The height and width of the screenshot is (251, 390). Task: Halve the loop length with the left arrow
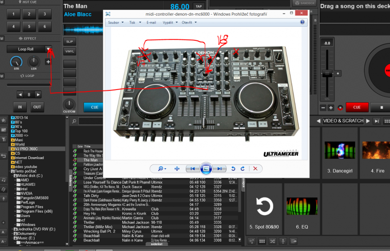click(20, 94)
